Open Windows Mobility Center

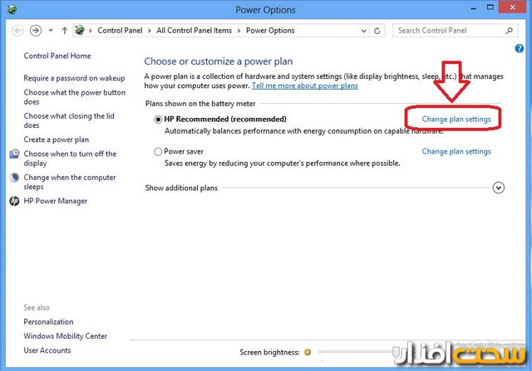(65, 336)
